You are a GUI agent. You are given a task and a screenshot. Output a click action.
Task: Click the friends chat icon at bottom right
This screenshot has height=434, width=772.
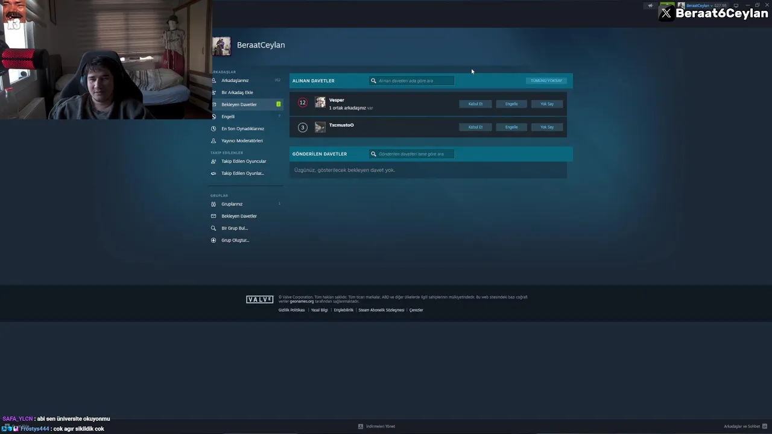pyautogui.click(x=765, y=426)
